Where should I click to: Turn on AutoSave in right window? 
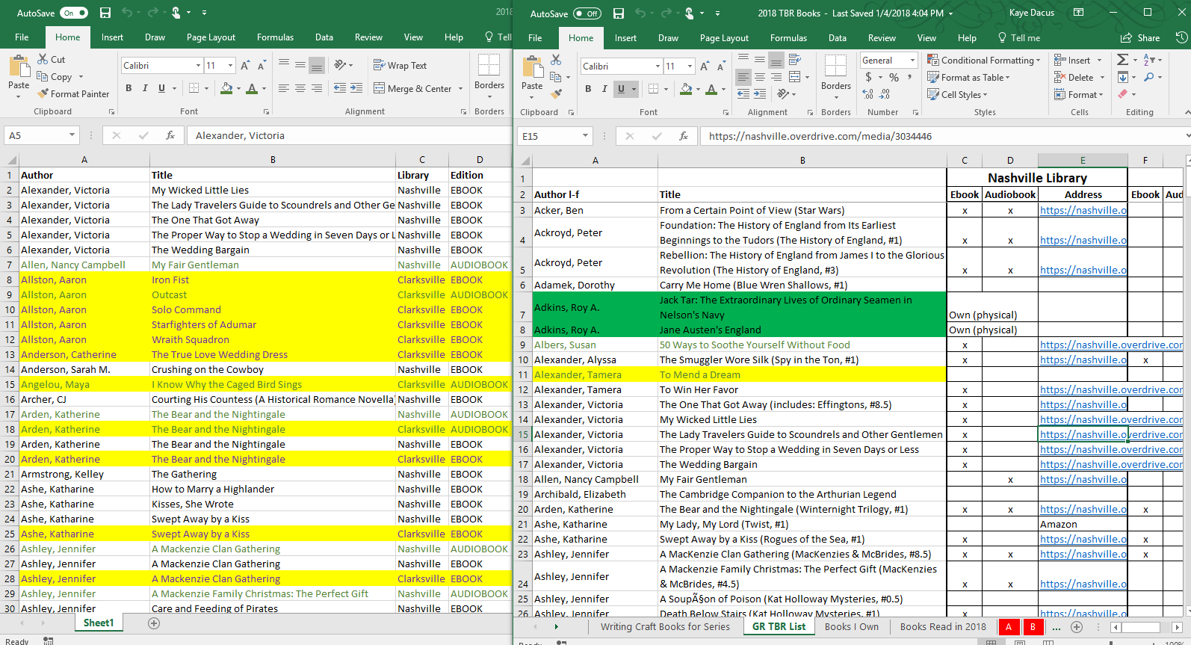(587, 13)
